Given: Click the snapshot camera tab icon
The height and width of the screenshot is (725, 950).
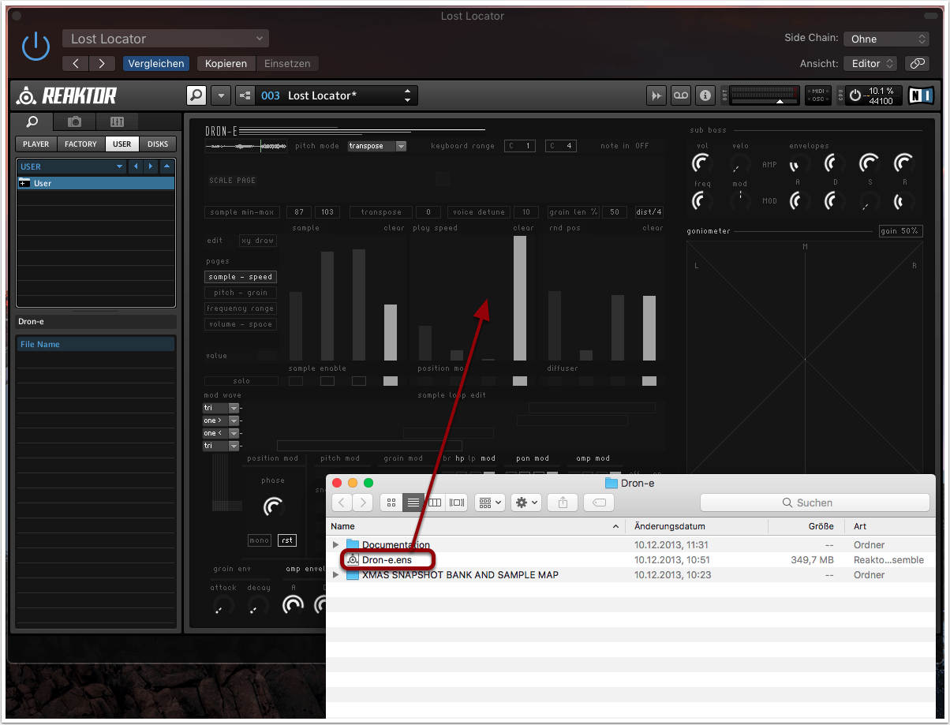Looking at the screenshot, I should click(x=74, y=121).
